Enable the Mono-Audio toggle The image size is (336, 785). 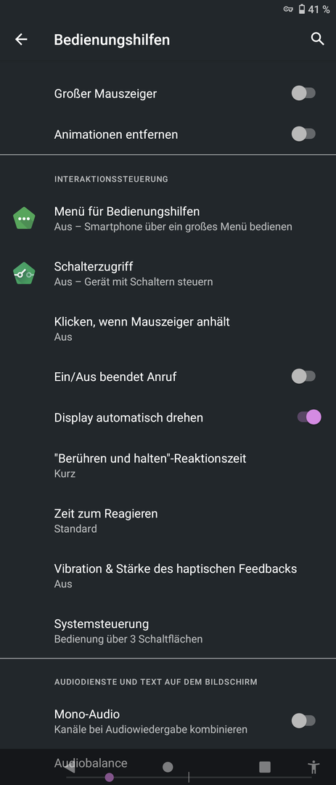[x=303, y=721]
